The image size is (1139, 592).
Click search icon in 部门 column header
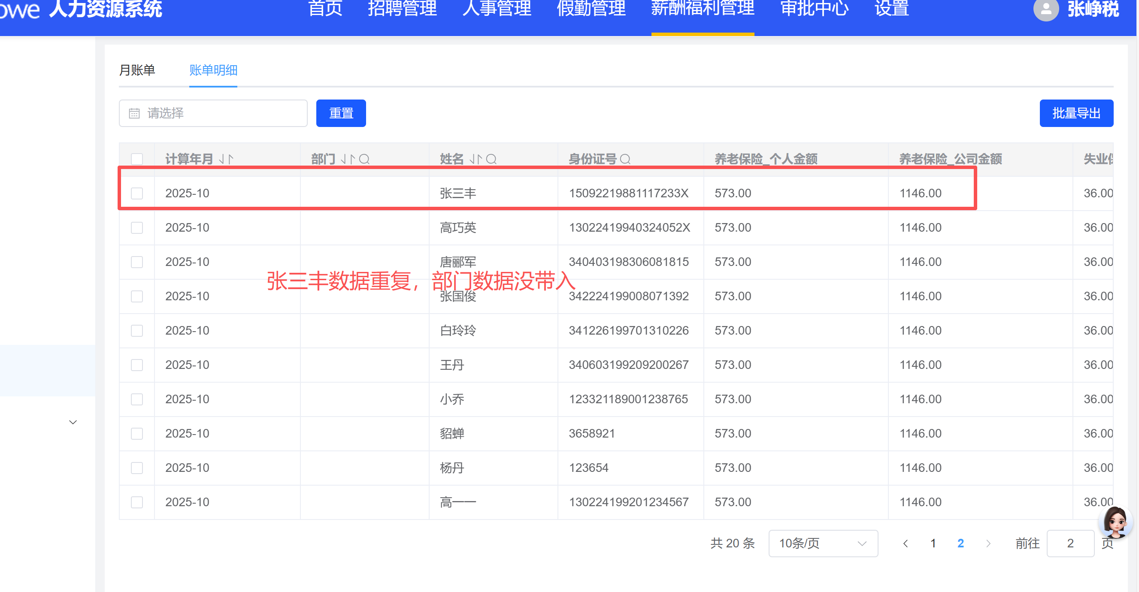pos(364,159)
